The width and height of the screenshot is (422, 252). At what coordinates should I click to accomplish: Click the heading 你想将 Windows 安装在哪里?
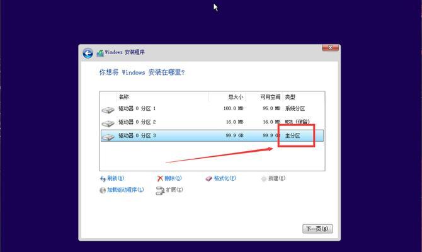click(142, 72)
